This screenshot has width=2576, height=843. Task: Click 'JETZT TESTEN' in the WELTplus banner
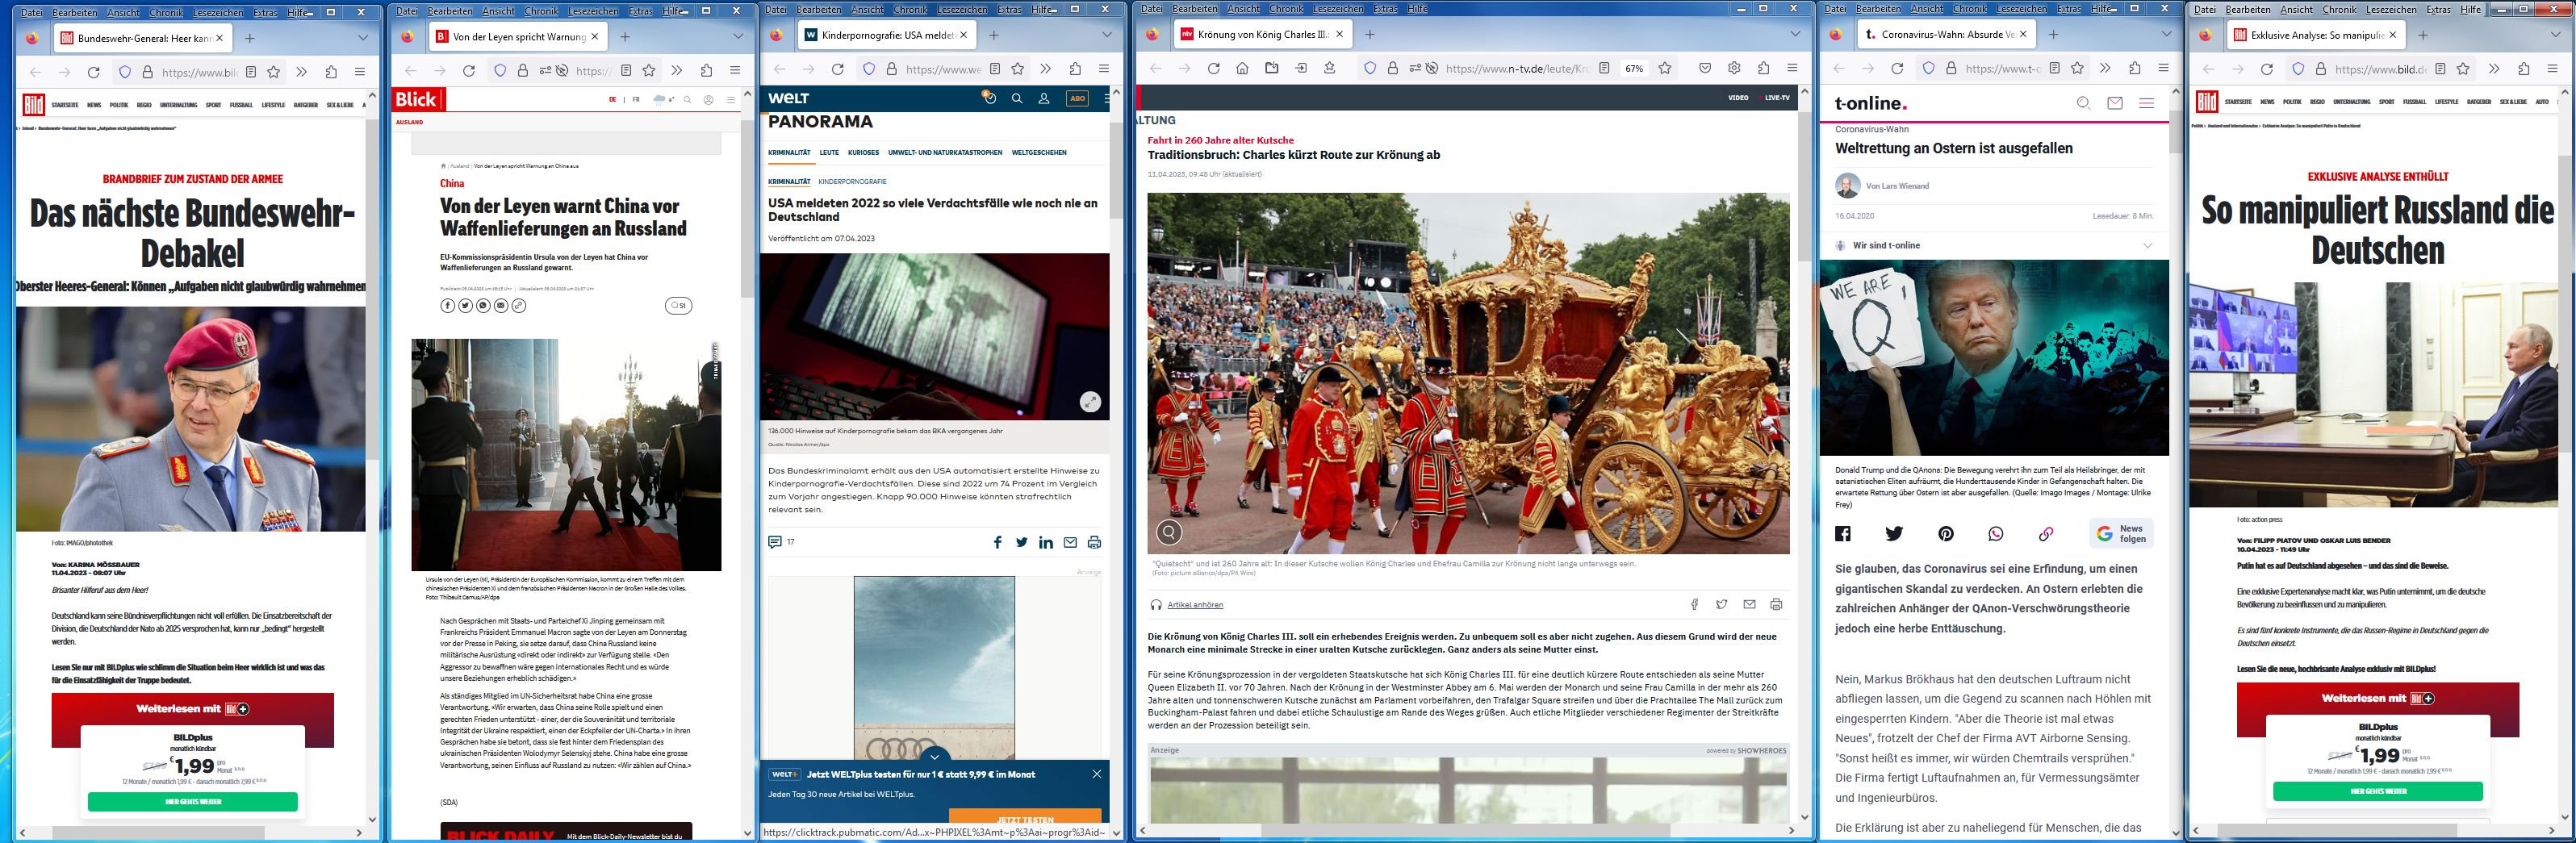(1025, 817)
